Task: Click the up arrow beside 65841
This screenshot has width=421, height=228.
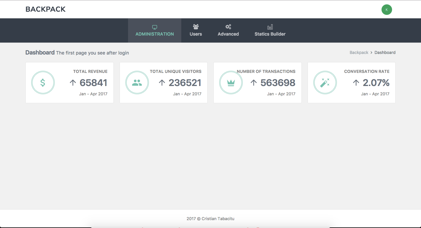Action: tap(73, 83)
